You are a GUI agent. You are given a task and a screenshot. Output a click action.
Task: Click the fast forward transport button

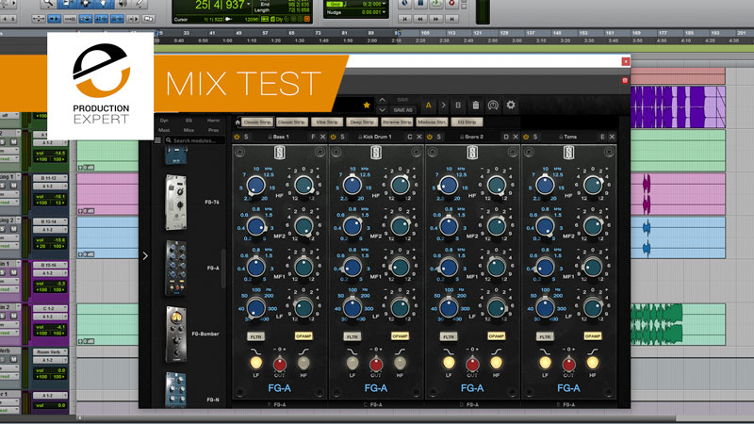435,19
